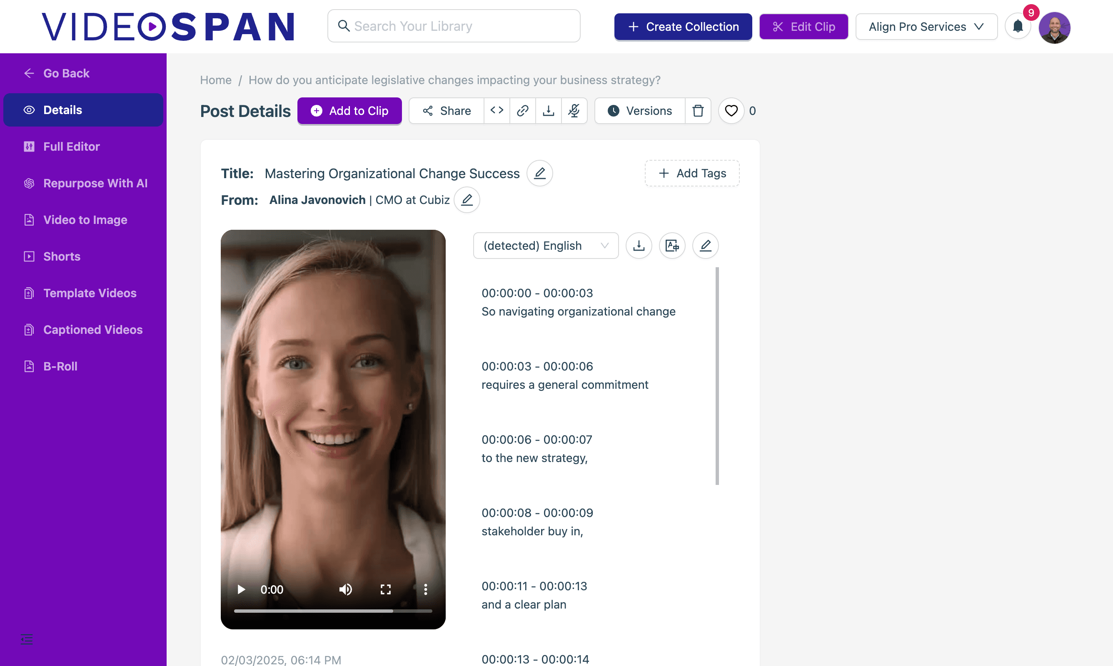Collapse the sidebar menu
Viewport: 1113px width, 666px height.
coord(27,639)
